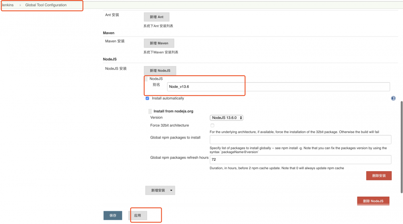This screenshot has height=224, width=403.
Task: Click the Maven section heading
Action: (x=108, y=33)
